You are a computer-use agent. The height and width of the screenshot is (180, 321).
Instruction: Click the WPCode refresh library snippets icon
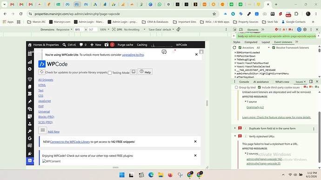(41, 72)
